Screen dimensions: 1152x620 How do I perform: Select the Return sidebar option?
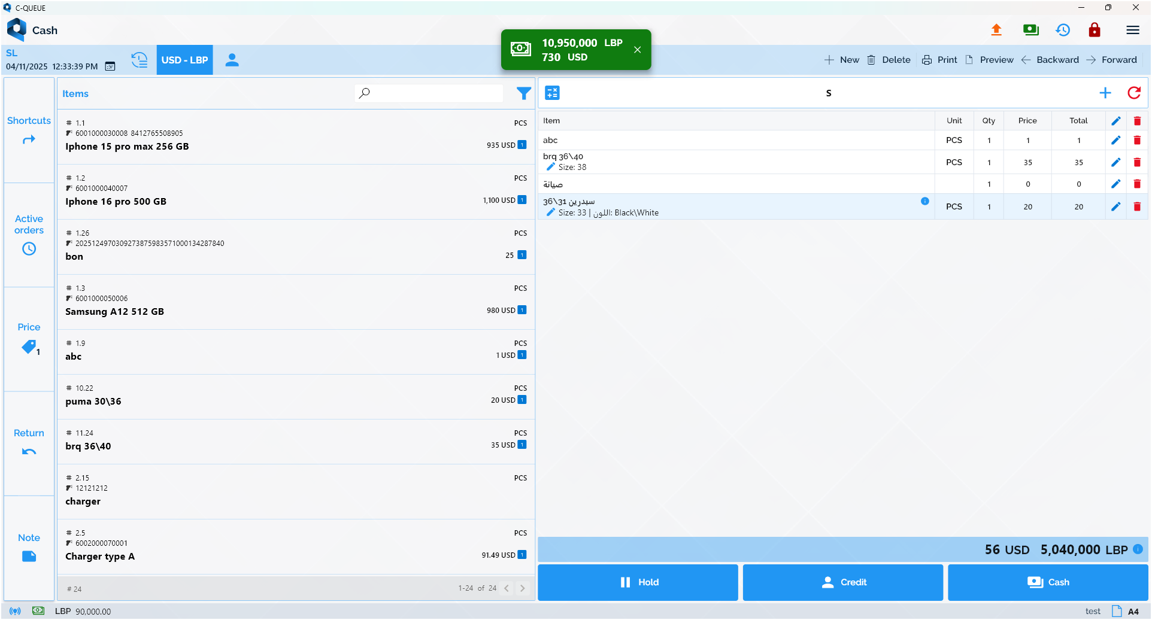pyautogui.click(x=29, y=442)
